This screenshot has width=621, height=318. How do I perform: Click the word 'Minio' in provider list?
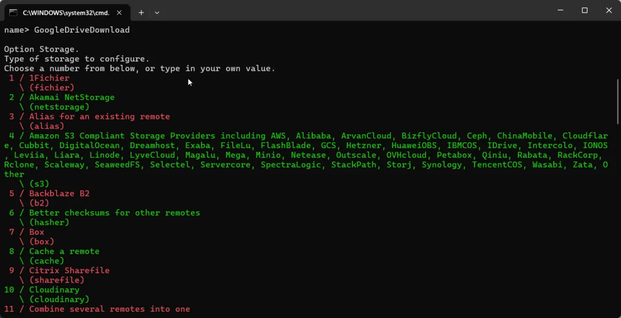click(268, 155)
